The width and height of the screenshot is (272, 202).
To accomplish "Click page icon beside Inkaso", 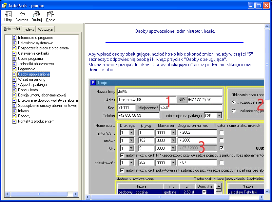I will coord(14,110).
